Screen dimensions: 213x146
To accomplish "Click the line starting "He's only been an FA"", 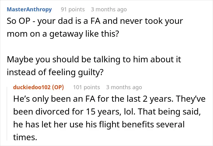I will coord(109,99).
